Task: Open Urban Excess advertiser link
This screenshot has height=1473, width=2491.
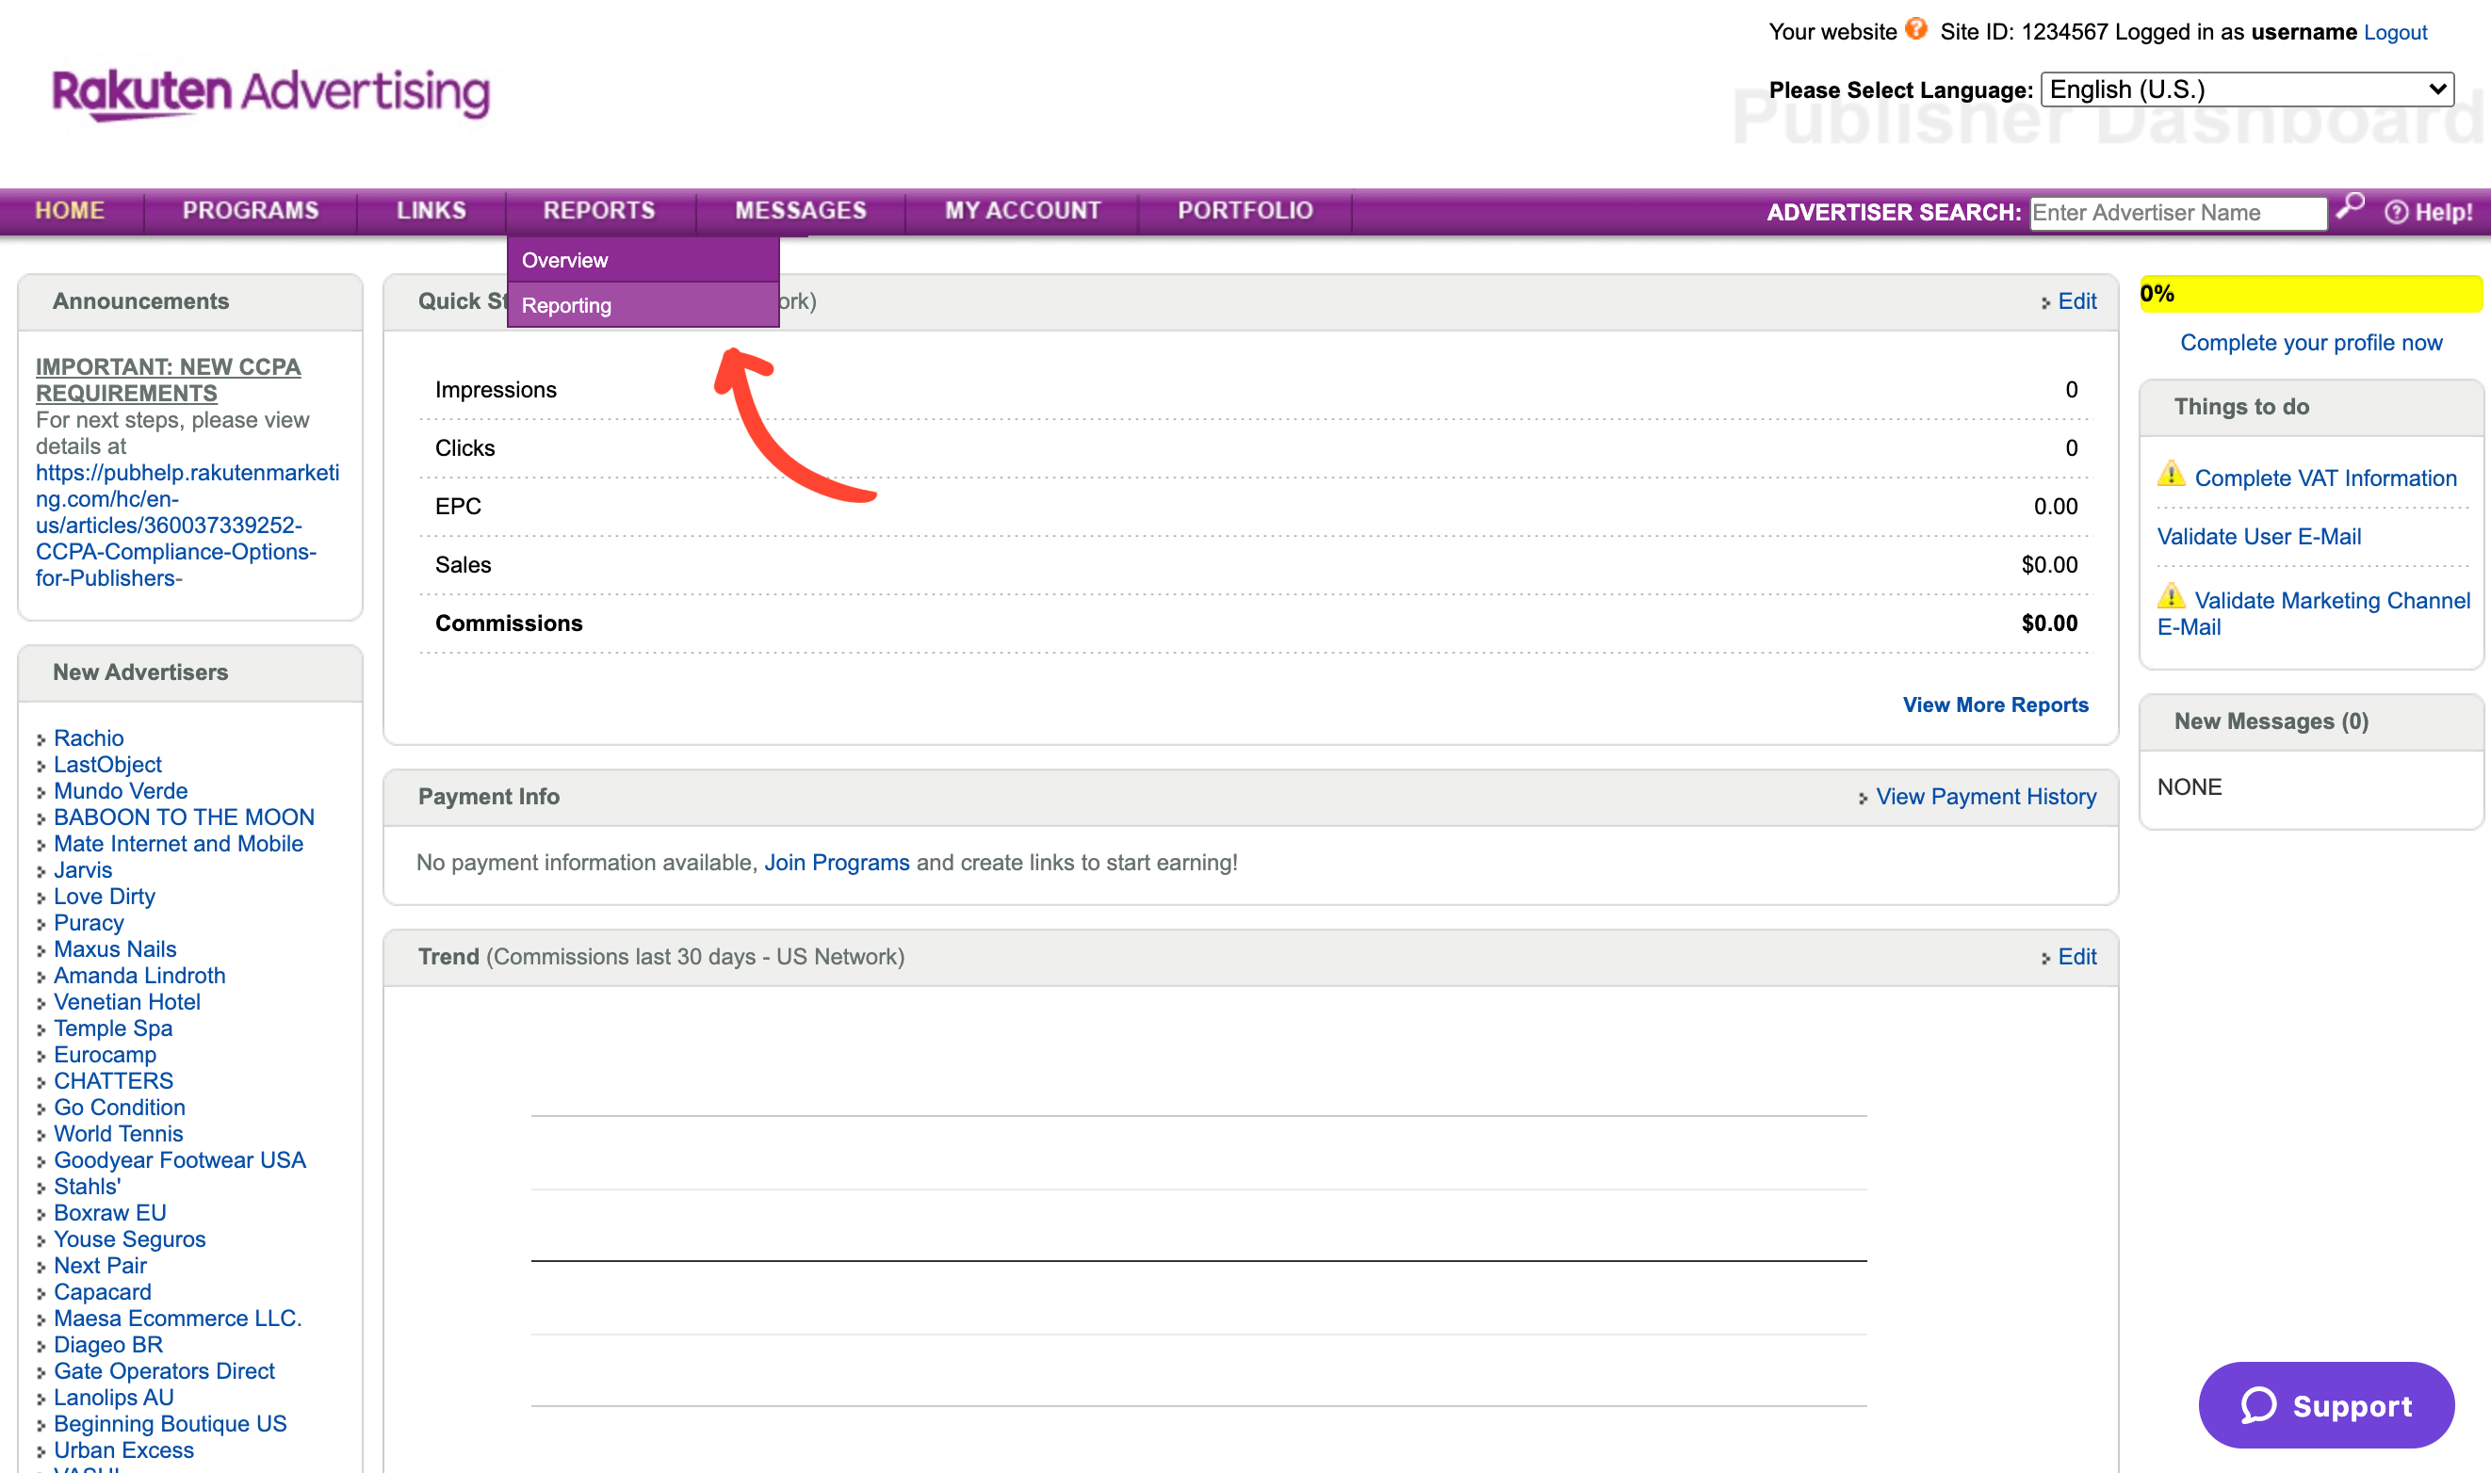Action: [124, 1450]
